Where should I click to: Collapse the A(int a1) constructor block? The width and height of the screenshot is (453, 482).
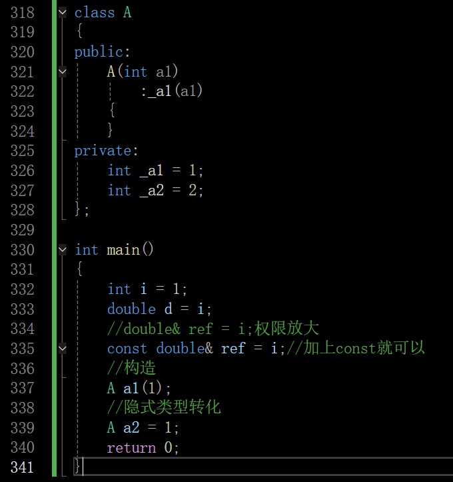[x=63, y=72]
